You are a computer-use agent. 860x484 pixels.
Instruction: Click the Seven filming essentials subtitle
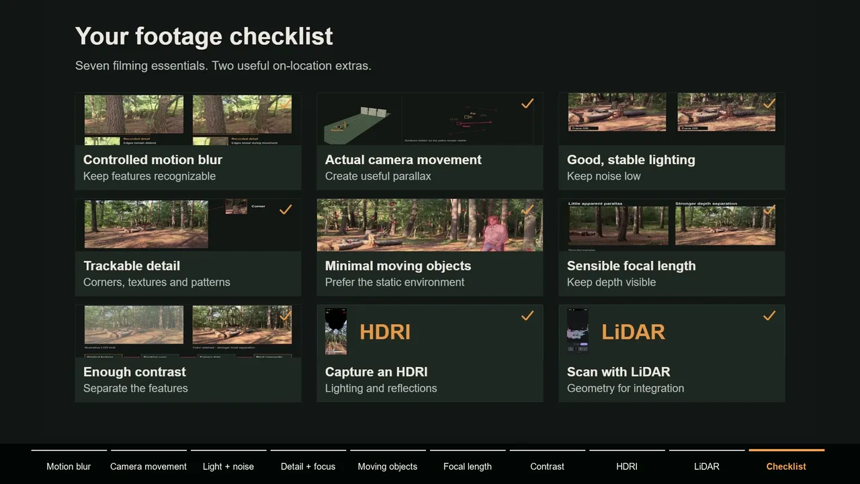coord(223,66)
